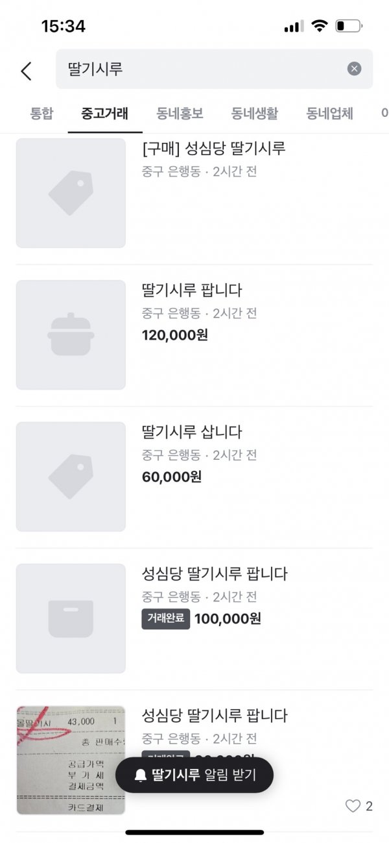Screen dimensions: 389x843
Task: Go to the 동네생활 tab
Action: (255, 114)
